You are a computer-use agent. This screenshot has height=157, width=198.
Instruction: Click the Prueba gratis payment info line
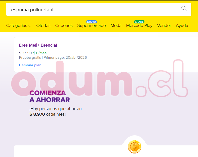click(x=53, y=57)
